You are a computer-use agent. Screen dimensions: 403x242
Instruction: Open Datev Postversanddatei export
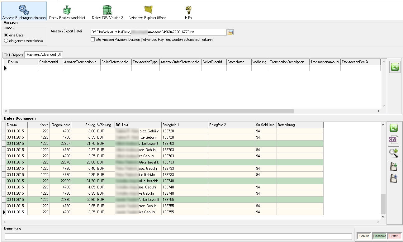pos(67,9)
